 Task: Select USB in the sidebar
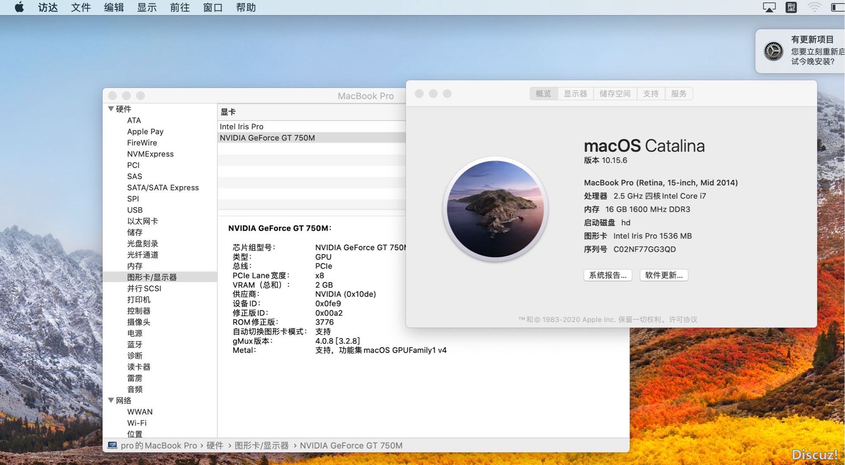tap(135, 210)
